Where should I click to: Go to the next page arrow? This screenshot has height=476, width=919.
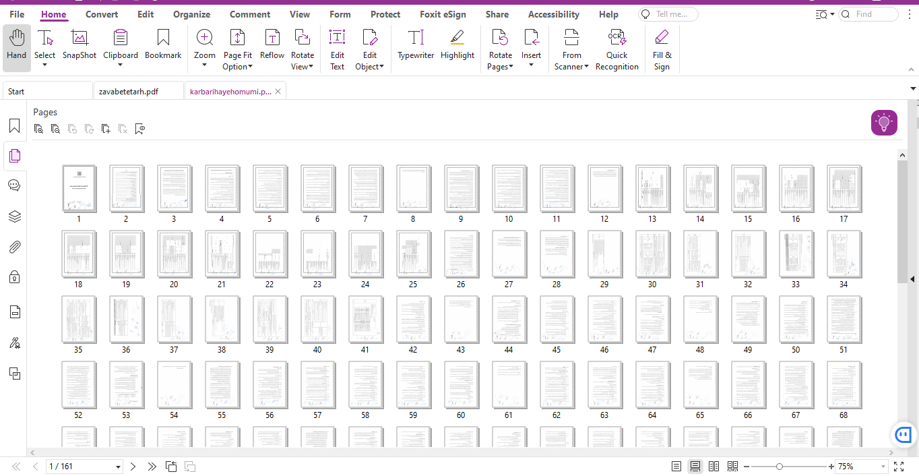[133, 467]
